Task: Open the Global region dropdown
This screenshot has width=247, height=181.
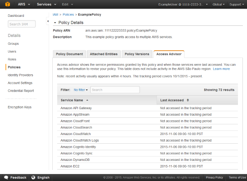Action: 218,5
